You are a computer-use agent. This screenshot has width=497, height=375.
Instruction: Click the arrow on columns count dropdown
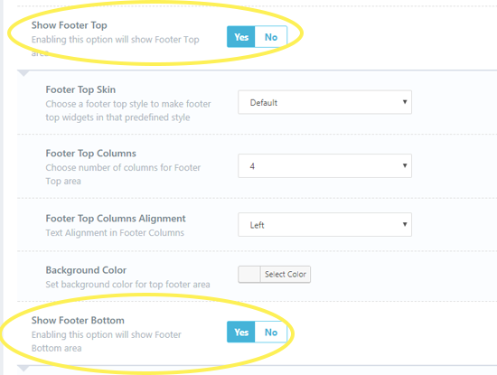point(405,165)
